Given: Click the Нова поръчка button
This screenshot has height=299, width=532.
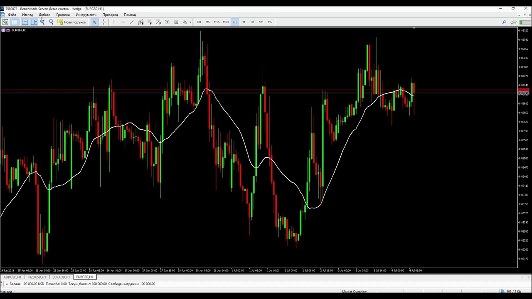Looking at the screenshot, I should [x=72, y=22].
